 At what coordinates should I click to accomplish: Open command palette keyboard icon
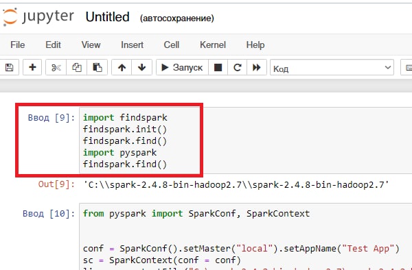click(407, 67)
